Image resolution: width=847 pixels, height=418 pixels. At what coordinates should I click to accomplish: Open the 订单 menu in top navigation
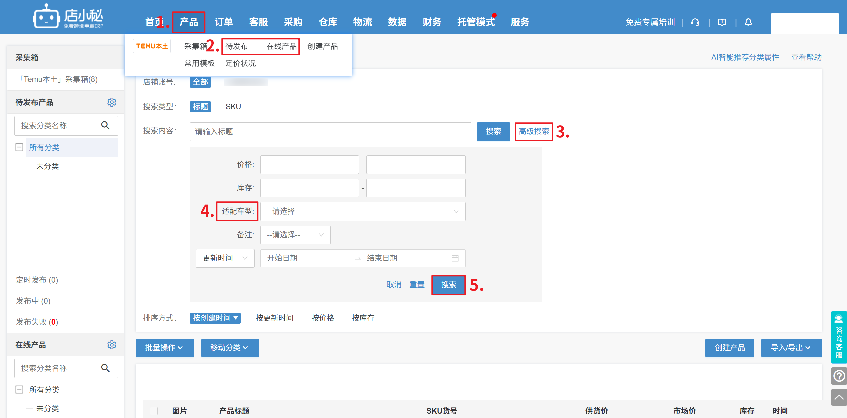point(223,22)
